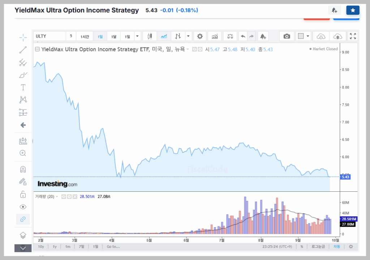Edit the ULTY symbol search field
The height and width of the screenshot is (260, 370).
click(x=50, y=36)
